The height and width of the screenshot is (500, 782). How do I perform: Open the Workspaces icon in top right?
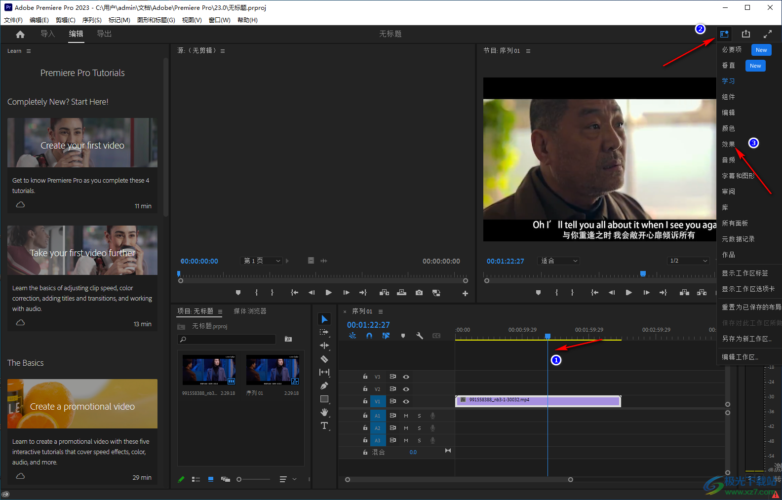(724, 34)
